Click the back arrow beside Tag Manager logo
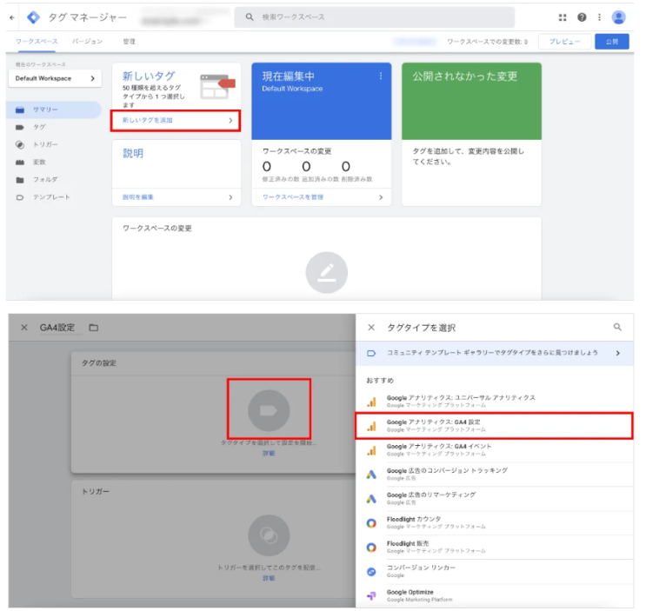This screenshot has height=611, width=646. pos(11,17)
